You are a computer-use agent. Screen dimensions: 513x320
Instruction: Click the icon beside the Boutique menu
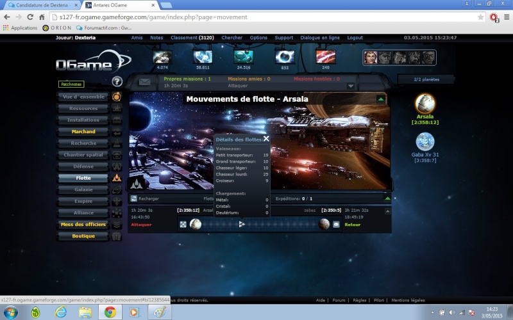click(117, 236)
